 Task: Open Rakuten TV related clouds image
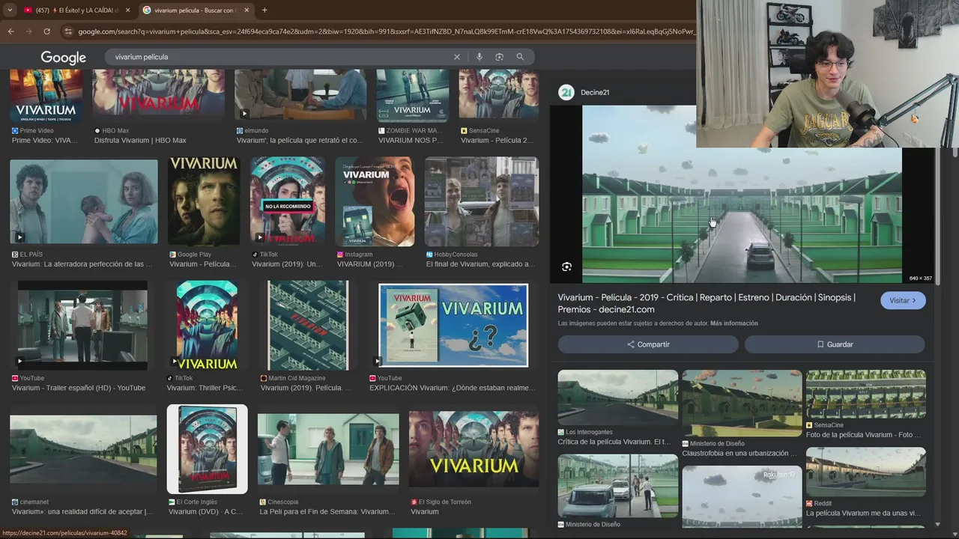[742, 496]
